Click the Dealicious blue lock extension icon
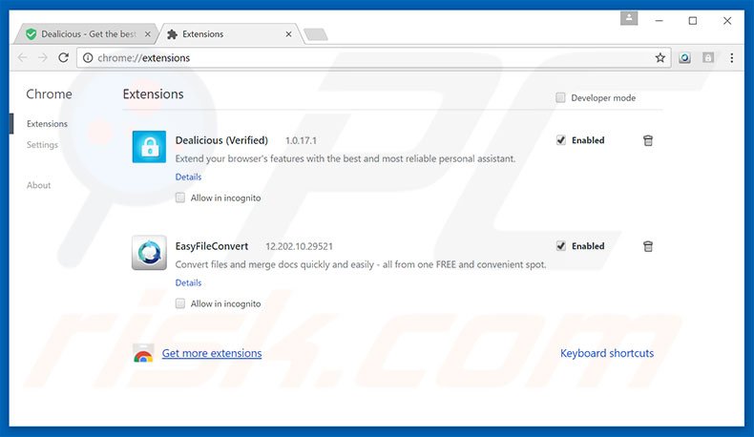 pyautogui.click(x=149, y=147)
